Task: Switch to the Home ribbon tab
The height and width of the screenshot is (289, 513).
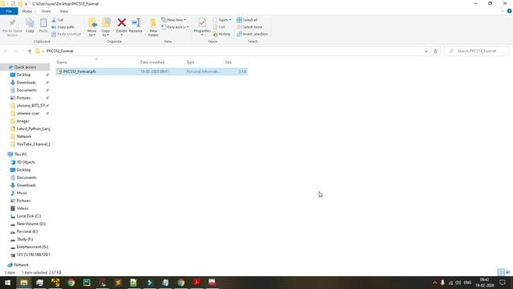Action: click(x=26, y=11)
